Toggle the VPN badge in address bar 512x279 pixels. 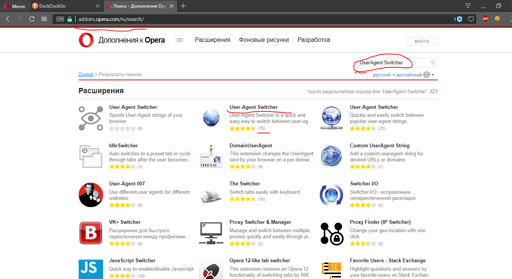[60, 19]
